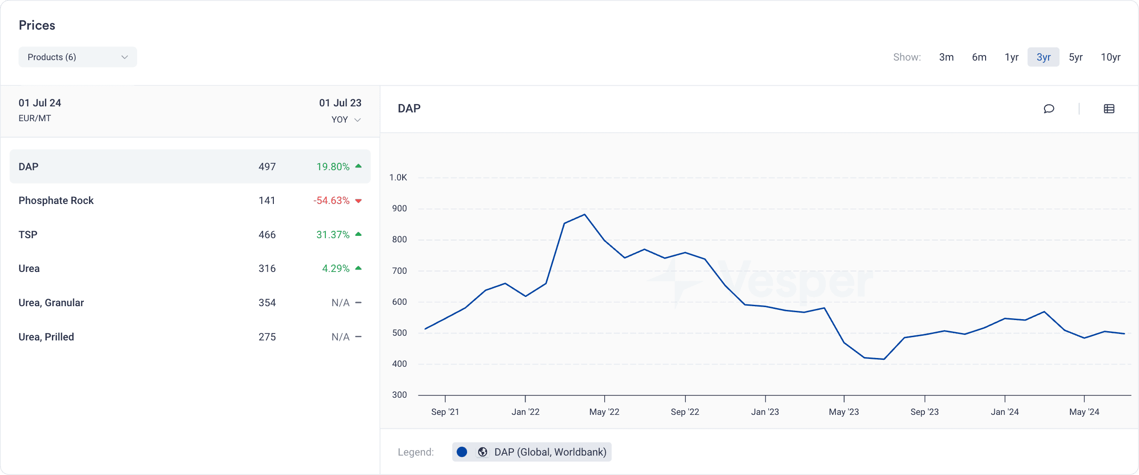Select the Urea, Granular row

tap(190, 302)
